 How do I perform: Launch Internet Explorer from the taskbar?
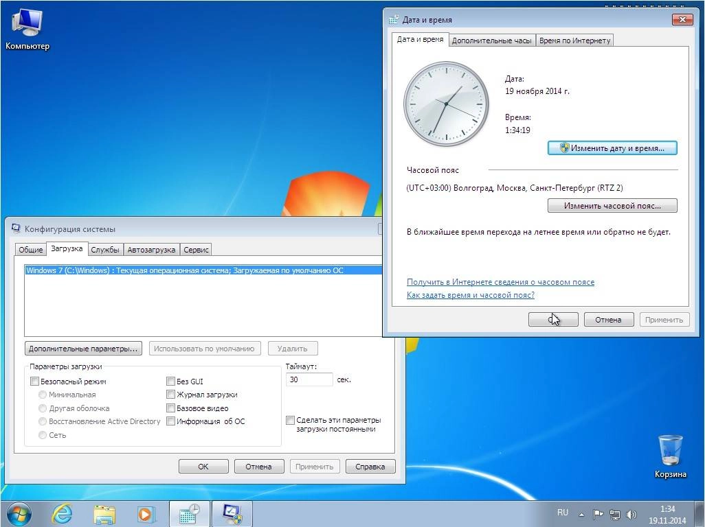[62, 514]
